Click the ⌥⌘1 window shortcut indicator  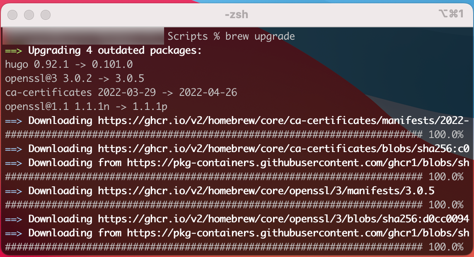point(450,14)
